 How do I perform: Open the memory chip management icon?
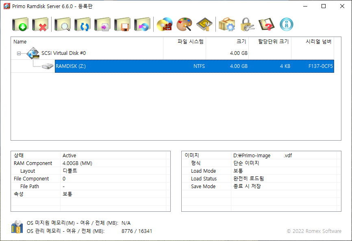pos(204,24)
